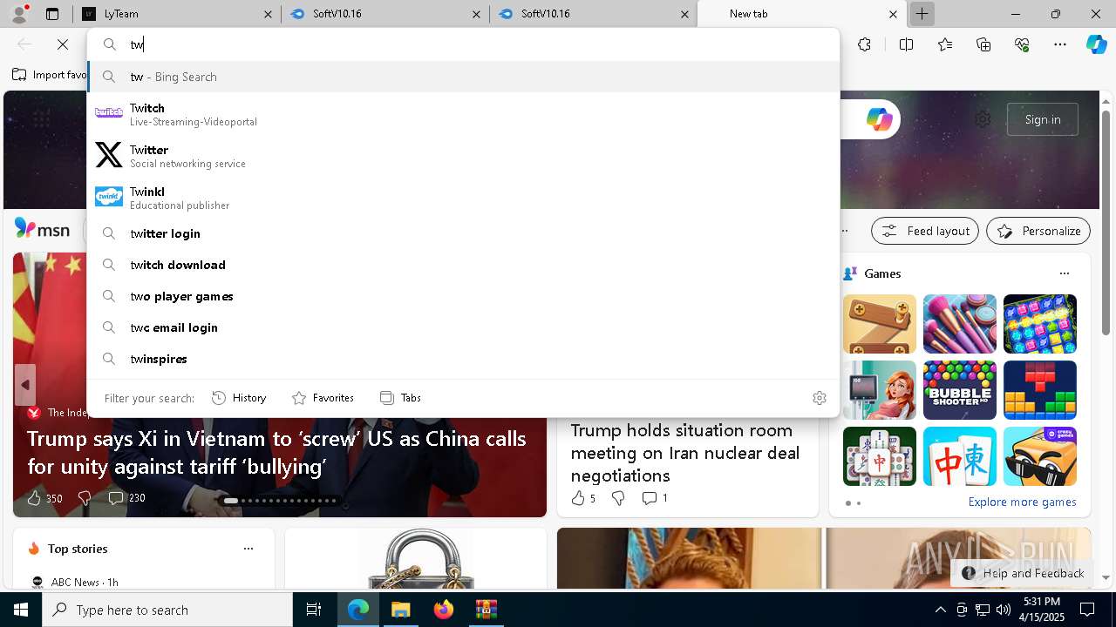Go to previous story in carousel
Viewport: 1116px width, 627px height.
point(25,385)
